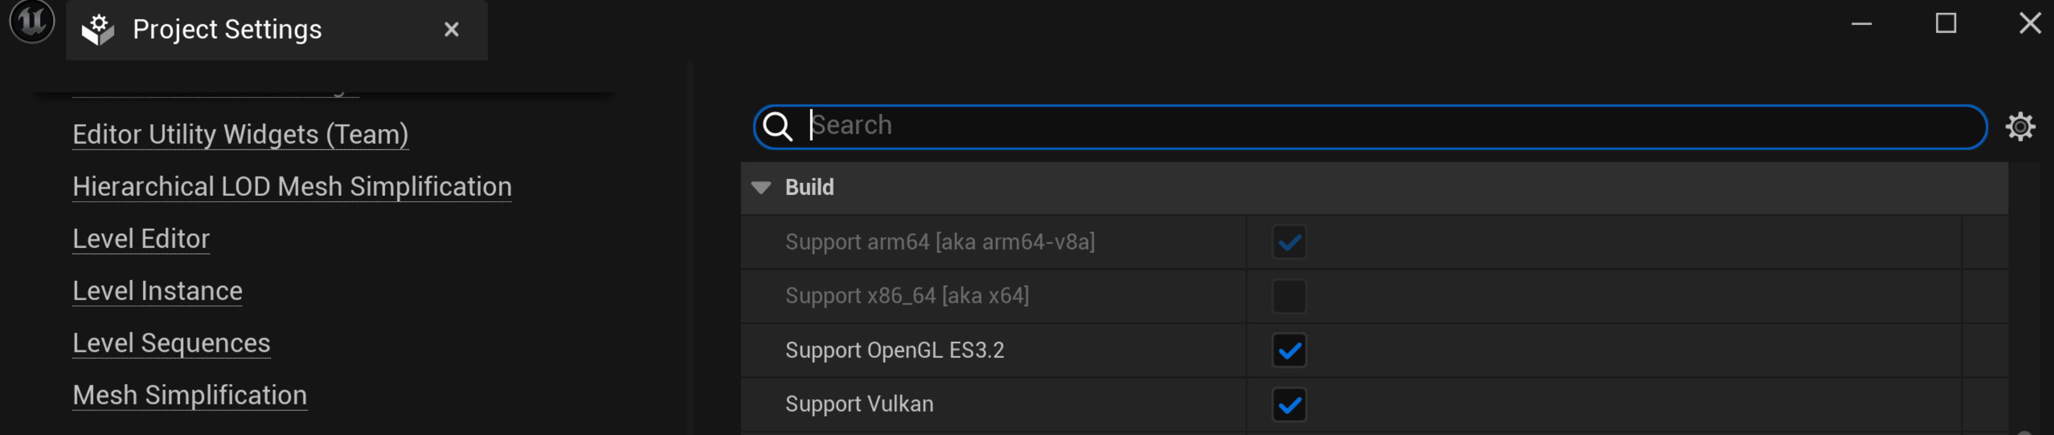Disable the Support OpenGL ES3.2 checkbox
This screenshot has height=435, width=2054.
point(1289,349)
